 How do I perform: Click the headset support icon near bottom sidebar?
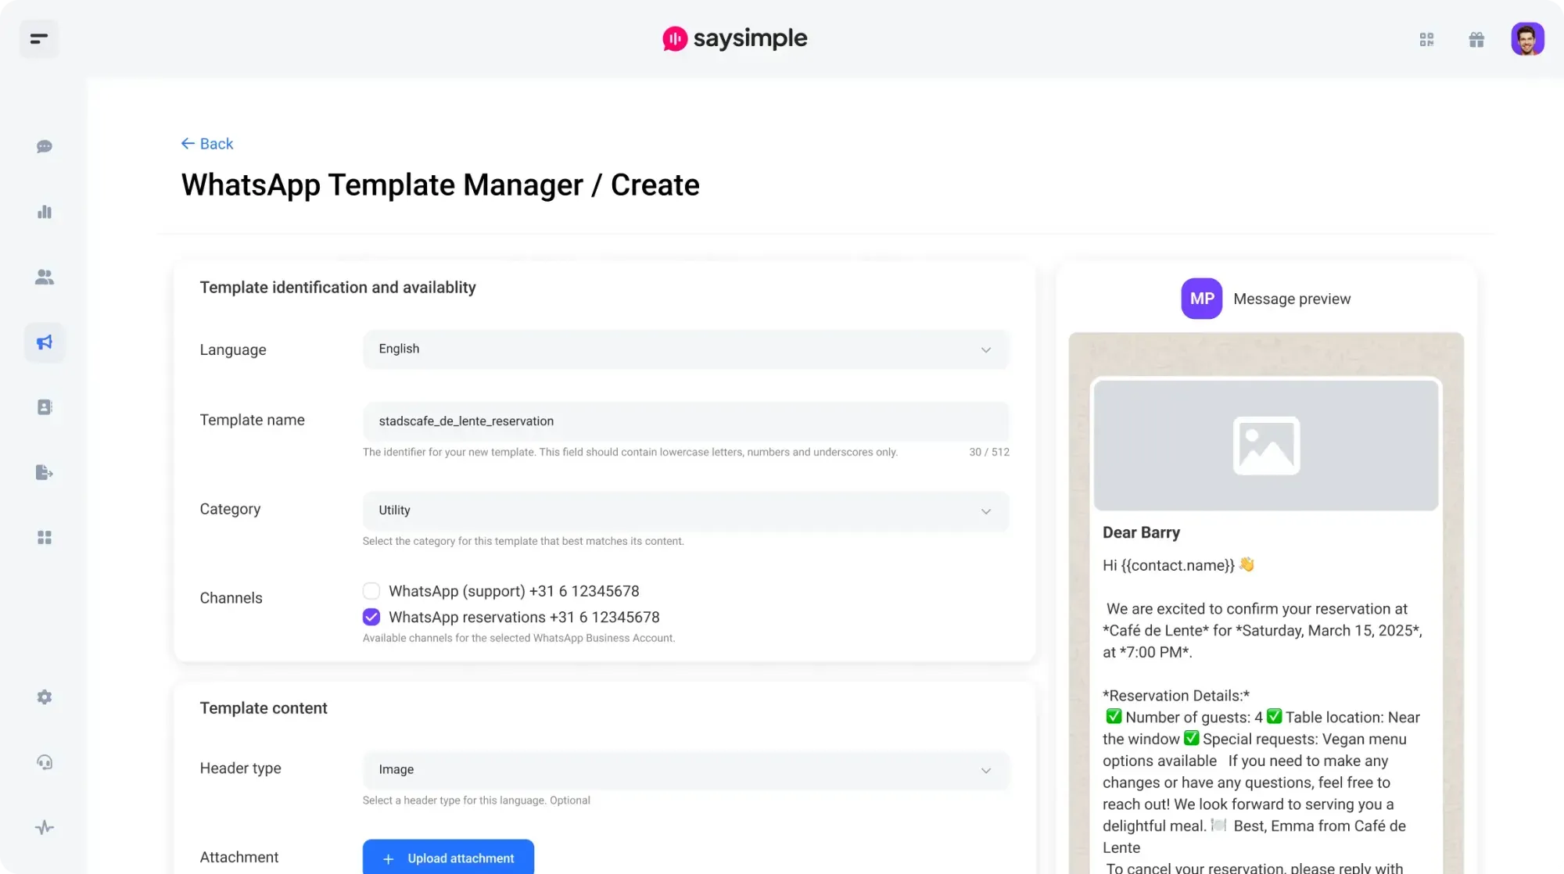pos(45,762)
